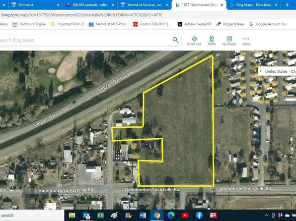Click the bus stop icon south of the road
The height and width of the screenshot is (221, 296).
[x=130, y=196]
